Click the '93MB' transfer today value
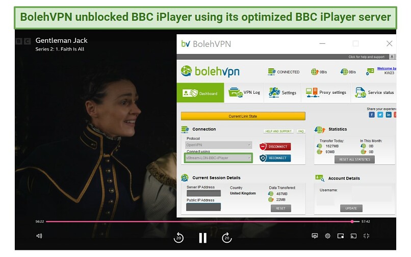 330,152
